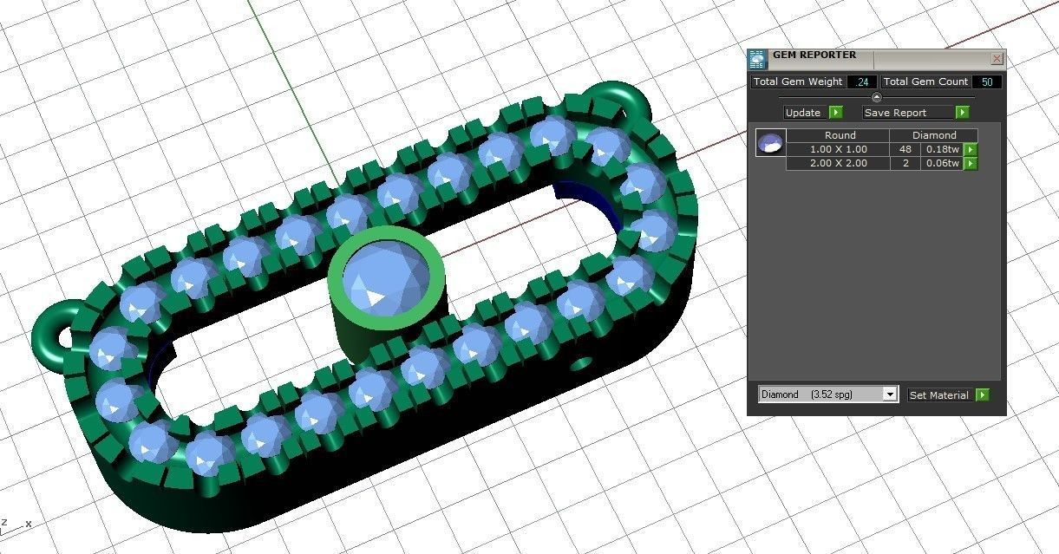Click the 0.18tw weight cell
Viewport: 1059px width, 554px height.
click(x=943, y=149)
